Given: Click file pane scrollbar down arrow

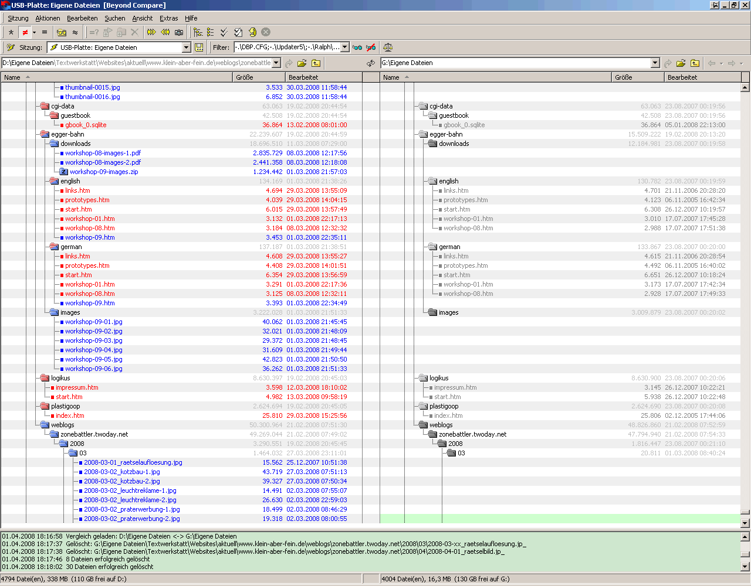Looking at the screenshot, I should pos(745,523).
